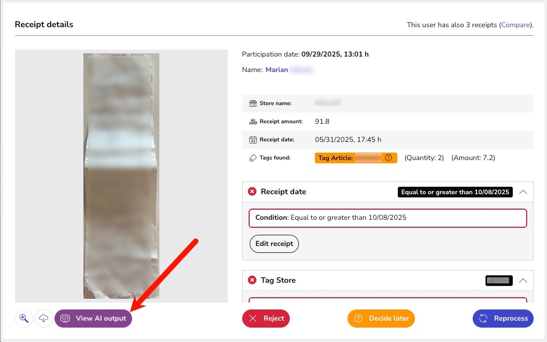547x342 pixels.
Task: Click the Receipt amount coins icon
Action: (253, 122)
